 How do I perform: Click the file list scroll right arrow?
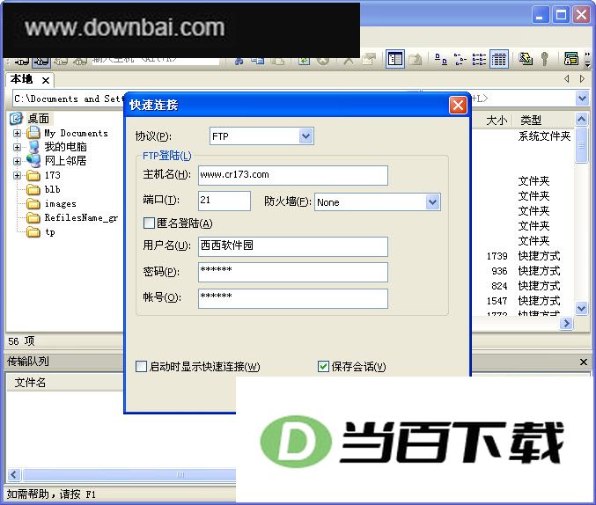[566, 324]
